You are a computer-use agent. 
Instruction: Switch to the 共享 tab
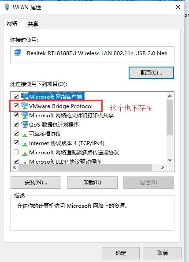point(33,24)
